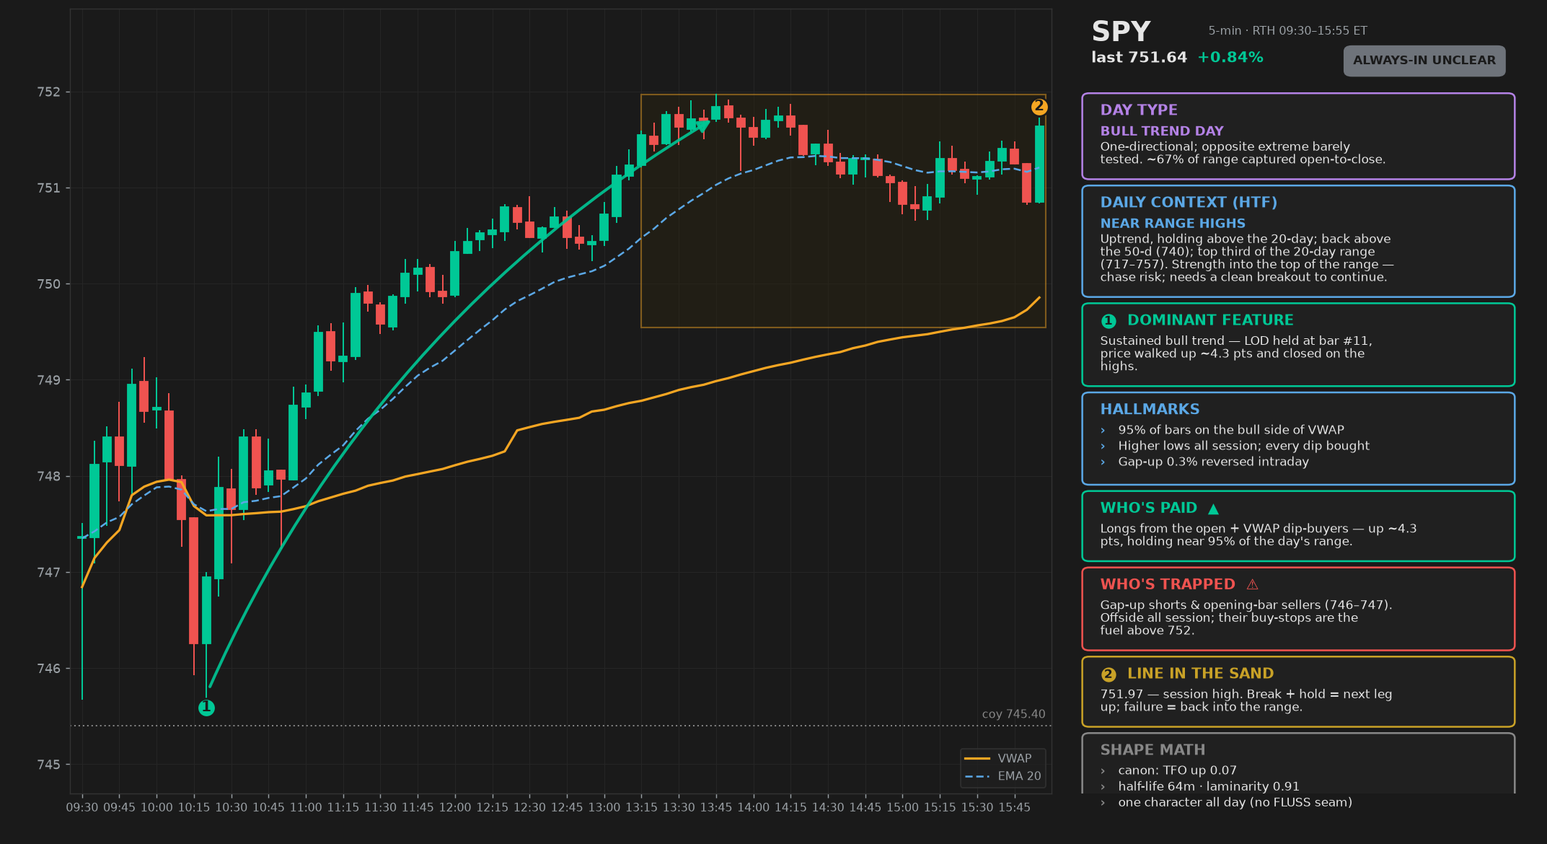This screenshot has height=844, width=1547.
Task: Click the VWAP legend label
Action: tap(1015, 758)
